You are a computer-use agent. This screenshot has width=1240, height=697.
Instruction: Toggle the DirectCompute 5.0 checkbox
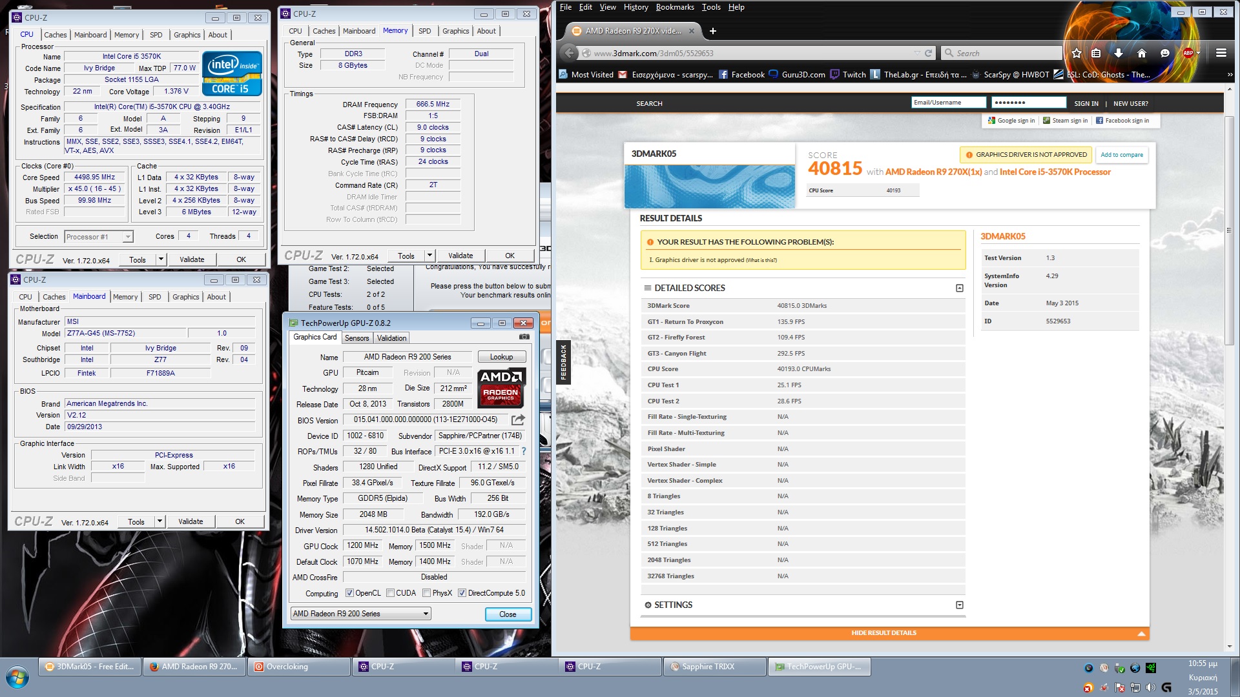(x=462, y=592)
